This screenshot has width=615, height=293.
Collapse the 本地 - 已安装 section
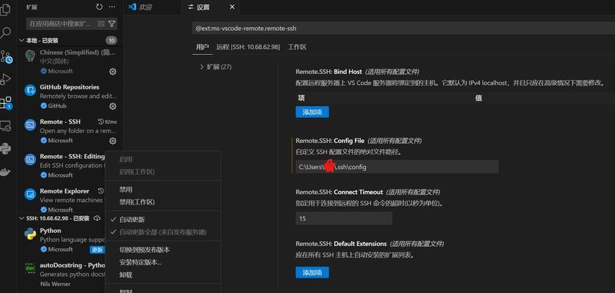point(39,41)
